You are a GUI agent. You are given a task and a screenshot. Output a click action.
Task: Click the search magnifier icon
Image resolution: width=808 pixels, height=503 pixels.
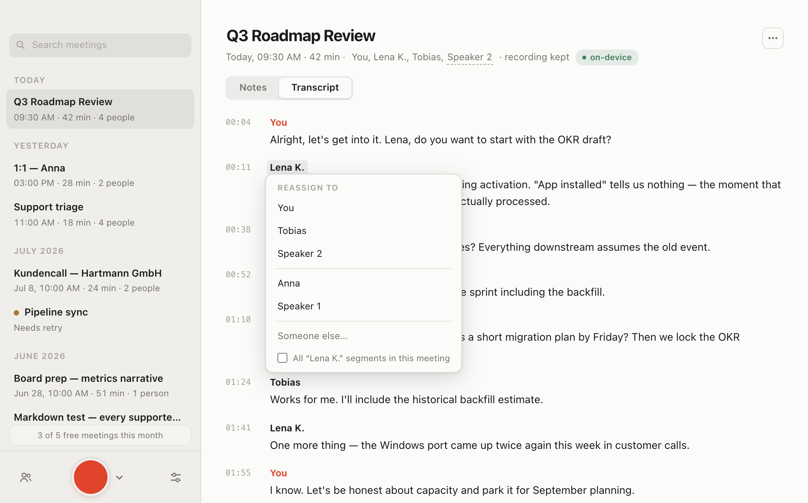tap(21, 45)
